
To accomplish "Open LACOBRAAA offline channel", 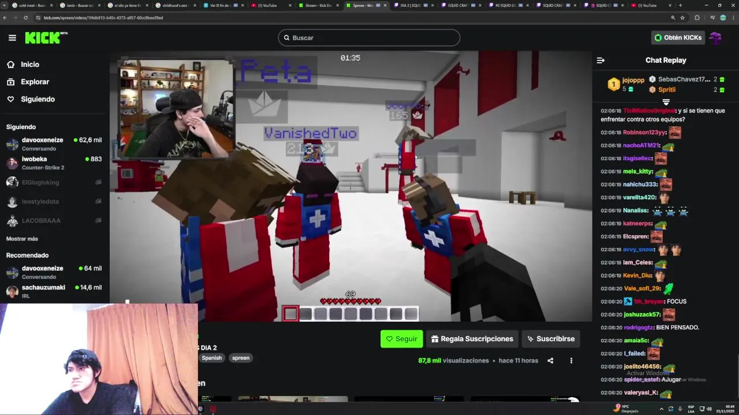I will point(54,220).
